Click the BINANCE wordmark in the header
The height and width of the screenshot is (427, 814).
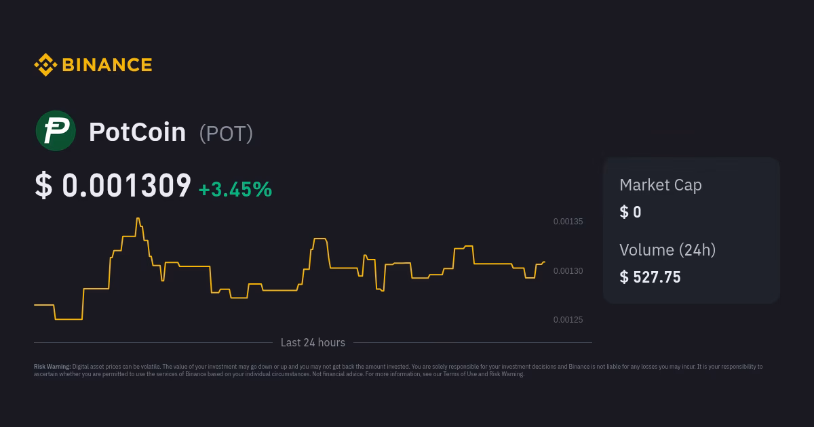(x=106, y=64)
